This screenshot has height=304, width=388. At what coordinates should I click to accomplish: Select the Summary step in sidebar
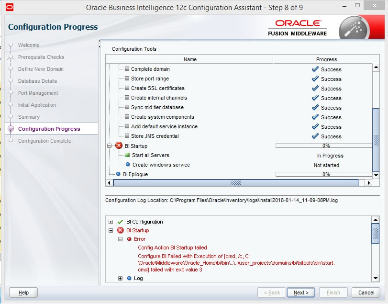(29, 117)
